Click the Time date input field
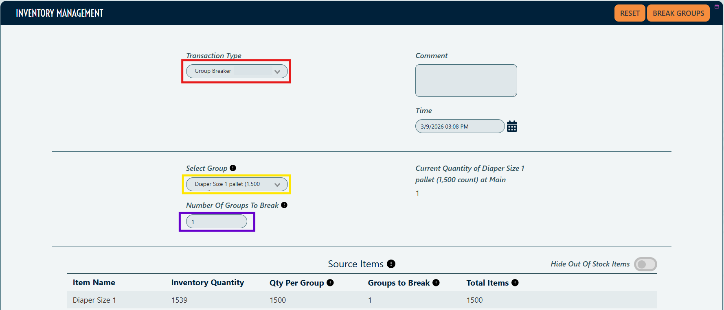Screen dimensions: 724x310 click(x=459, y=127)
